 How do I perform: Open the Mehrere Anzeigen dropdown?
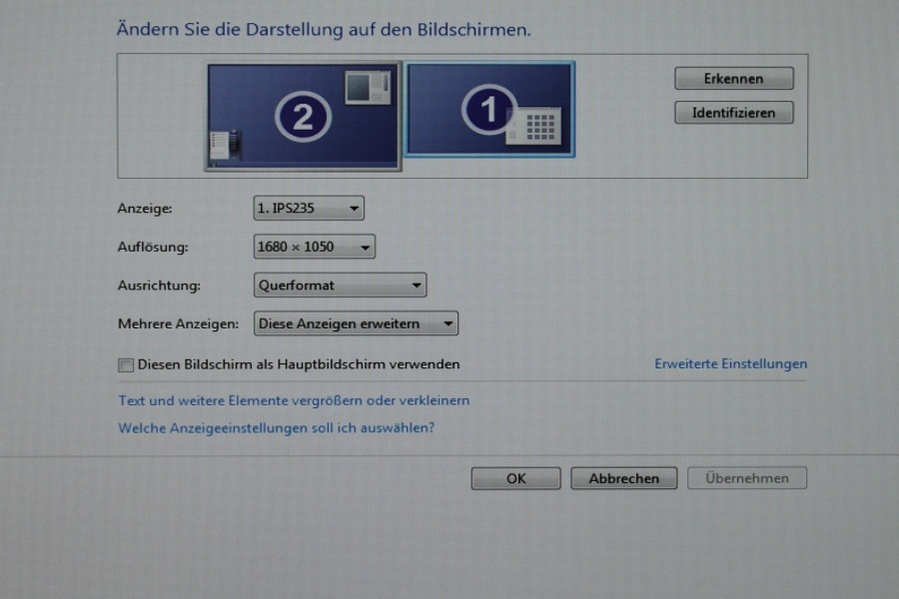coord(356,323)
